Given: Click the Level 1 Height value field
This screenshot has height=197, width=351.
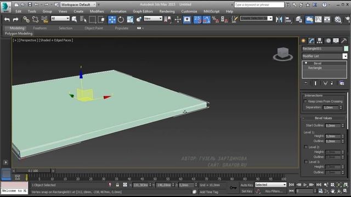Looking at the screenshot, I should click(x=333, y=136).
